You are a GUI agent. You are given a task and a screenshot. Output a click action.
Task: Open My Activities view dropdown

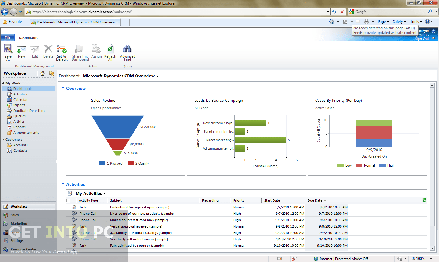[105, 194]
